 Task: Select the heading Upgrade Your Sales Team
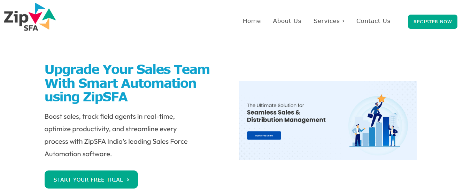(128, 83)
